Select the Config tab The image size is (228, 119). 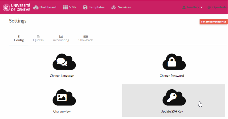pos(19,38)
